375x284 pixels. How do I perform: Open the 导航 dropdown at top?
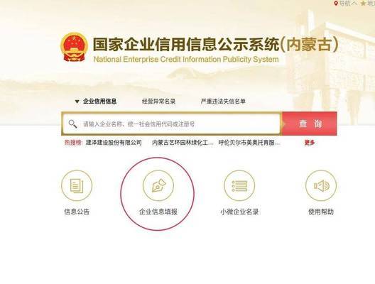346,4
